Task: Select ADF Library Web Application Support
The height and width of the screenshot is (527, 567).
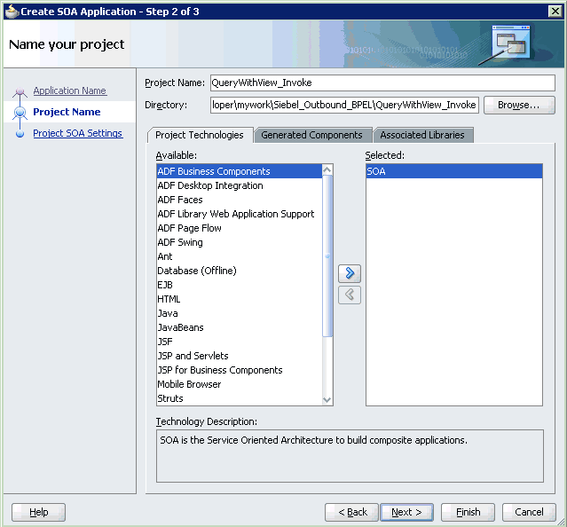Action: 240,214
